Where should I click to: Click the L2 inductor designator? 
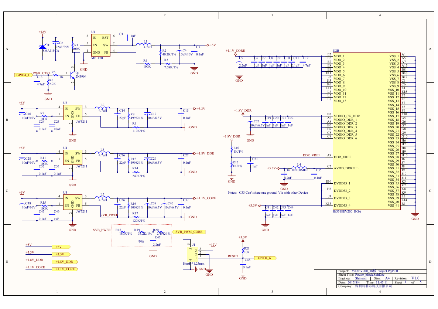[x=102, y=105]
